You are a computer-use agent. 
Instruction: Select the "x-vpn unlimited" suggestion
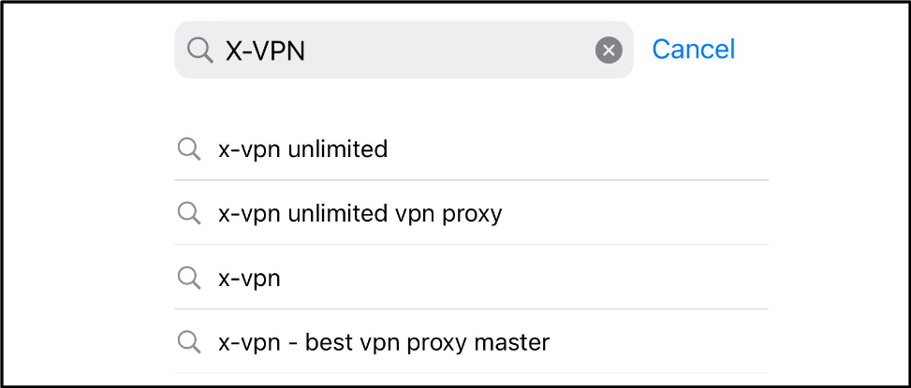[x=471, y=150]
